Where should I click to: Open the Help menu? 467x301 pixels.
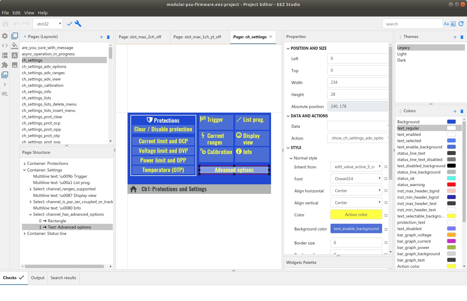pyautogui.click(x=42, y=13)
